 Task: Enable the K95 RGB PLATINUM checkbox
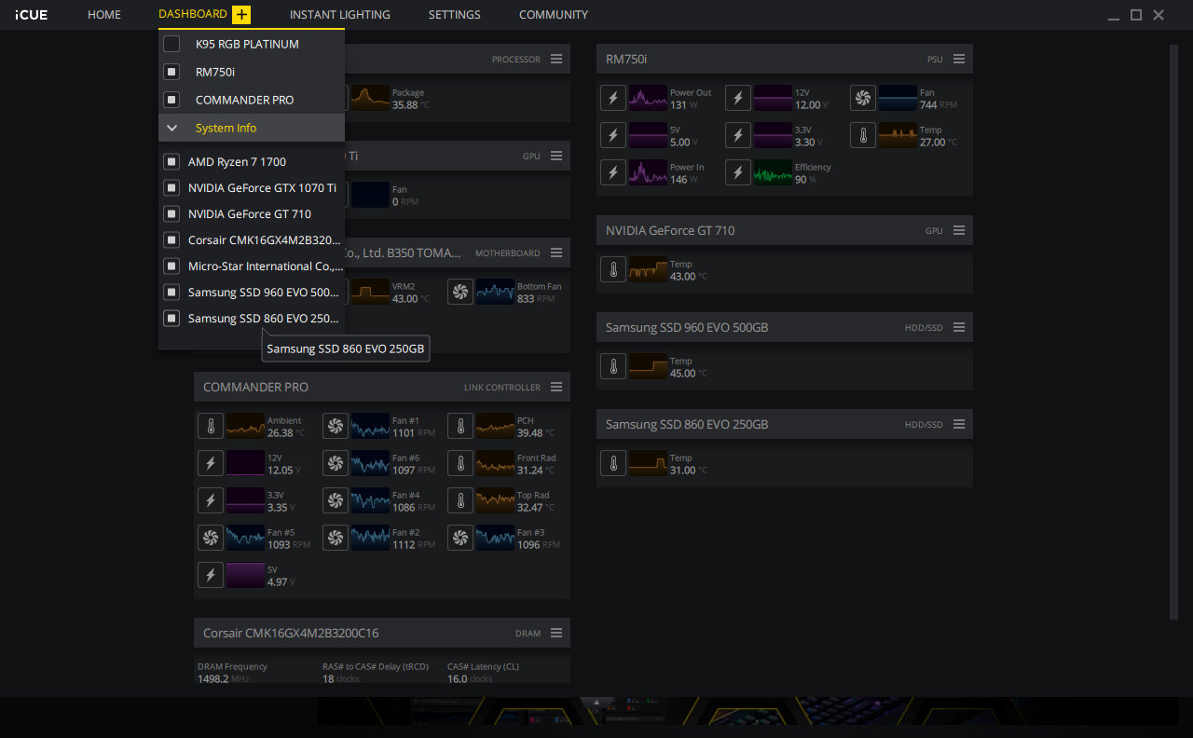(x=171, y=44)
